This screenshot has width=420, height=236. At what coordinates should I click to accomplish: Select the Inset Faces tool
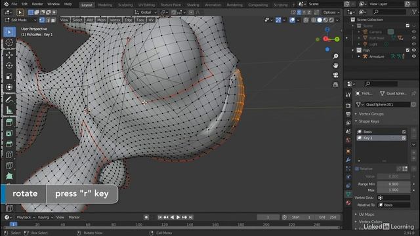[9, 133]
